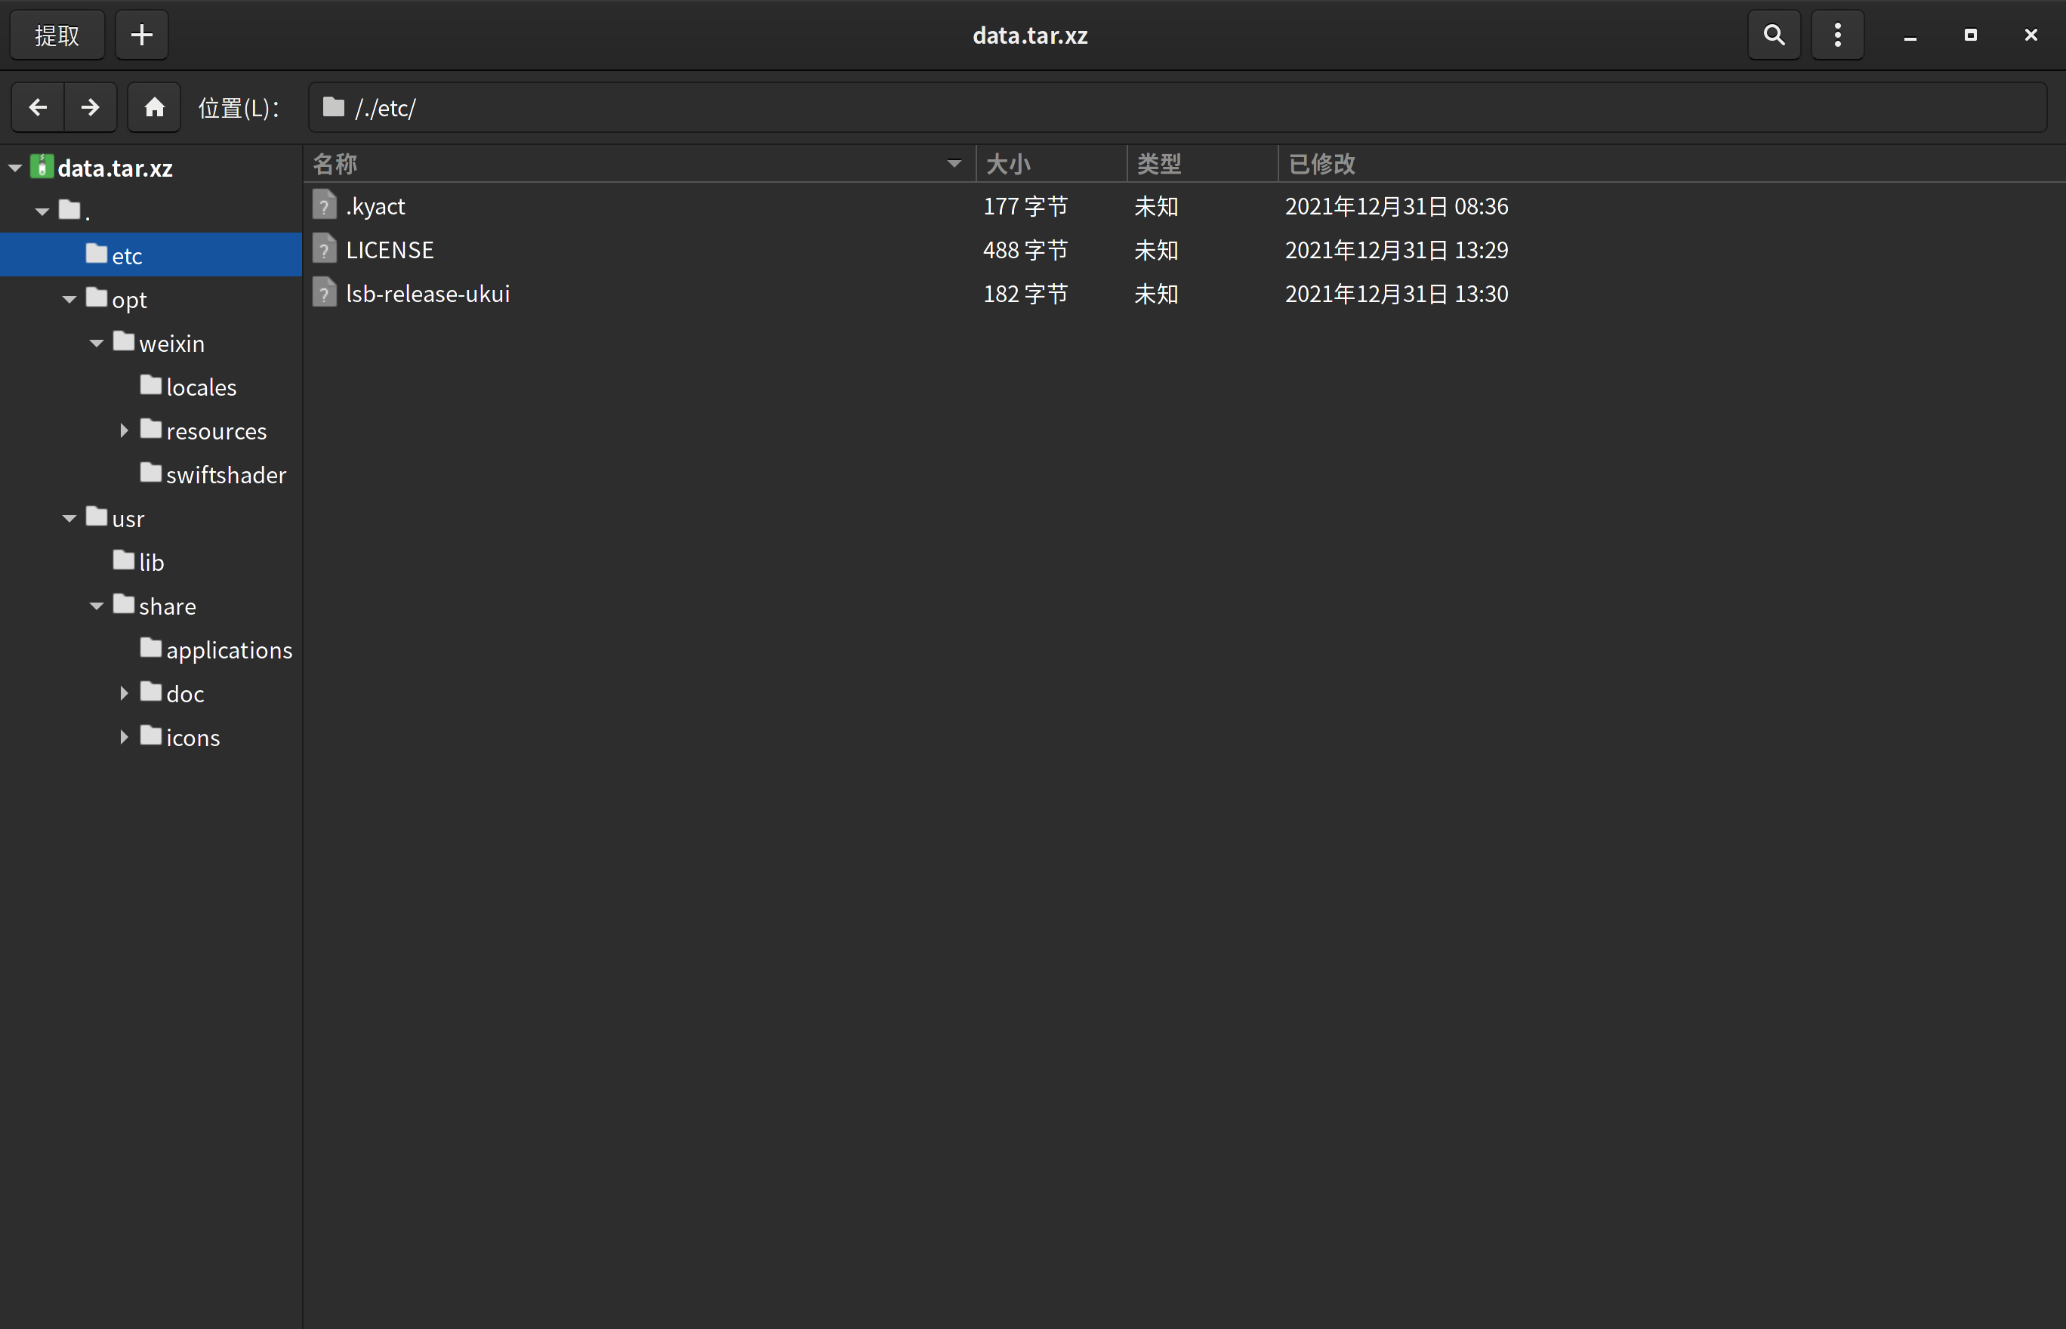
Task: Expand the doc folder
Action: [x=123, y=693]
